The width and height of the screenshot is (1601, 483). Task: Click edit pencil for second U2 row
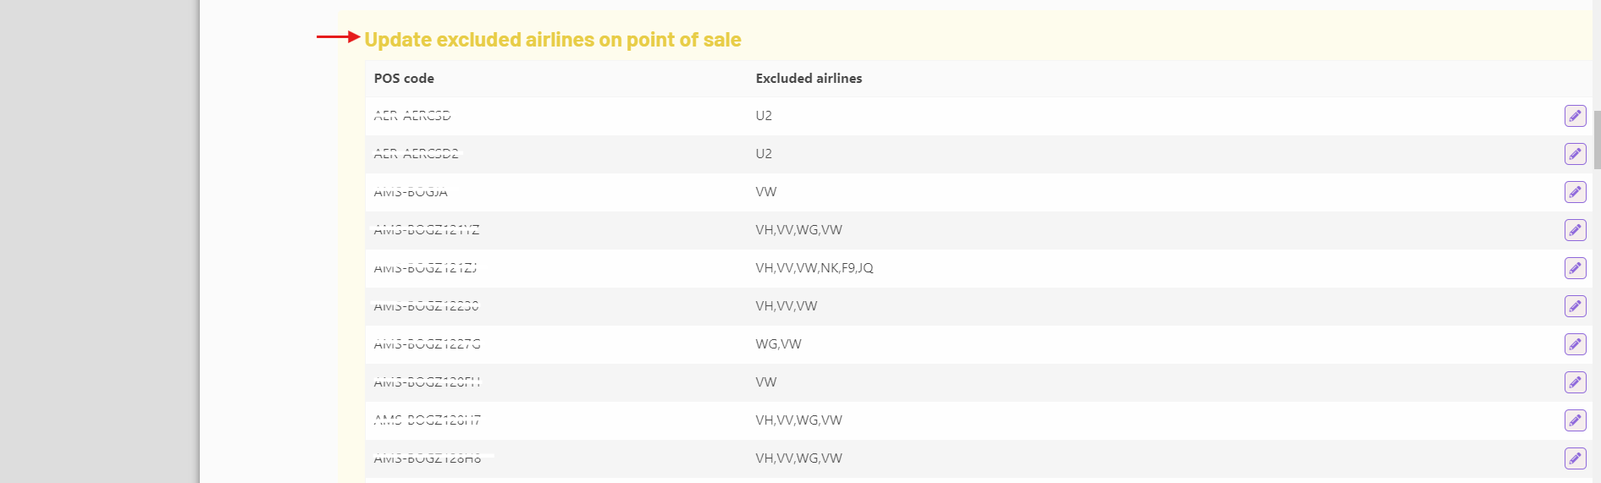pos(1575,154)
